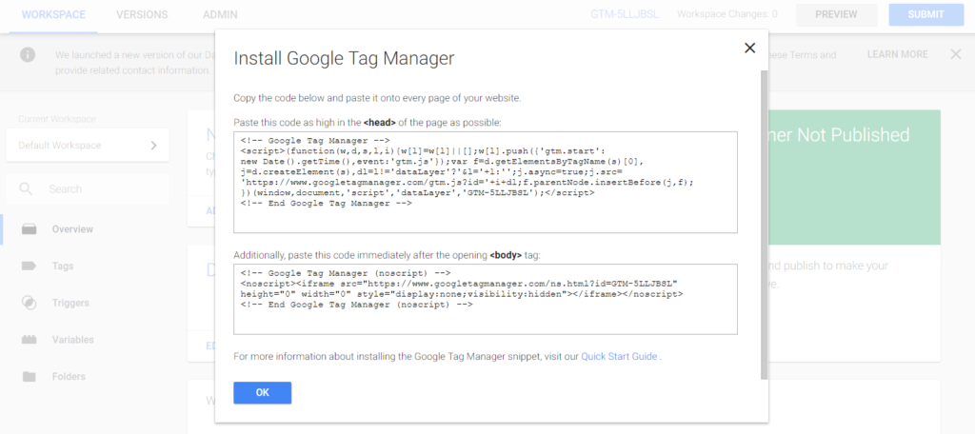This screenshot has width=975, height=434.
Task: Click OK to confirm the dialog
Action: point(263,393)
